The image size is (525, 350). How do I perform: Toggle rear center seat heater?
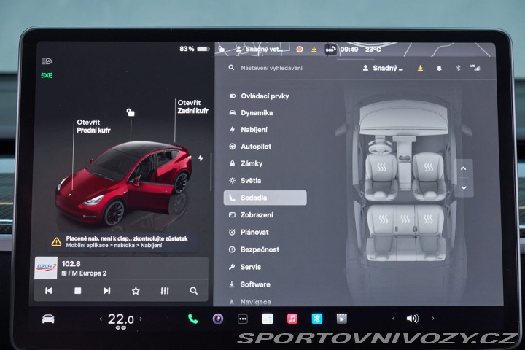tap(405, 219)
